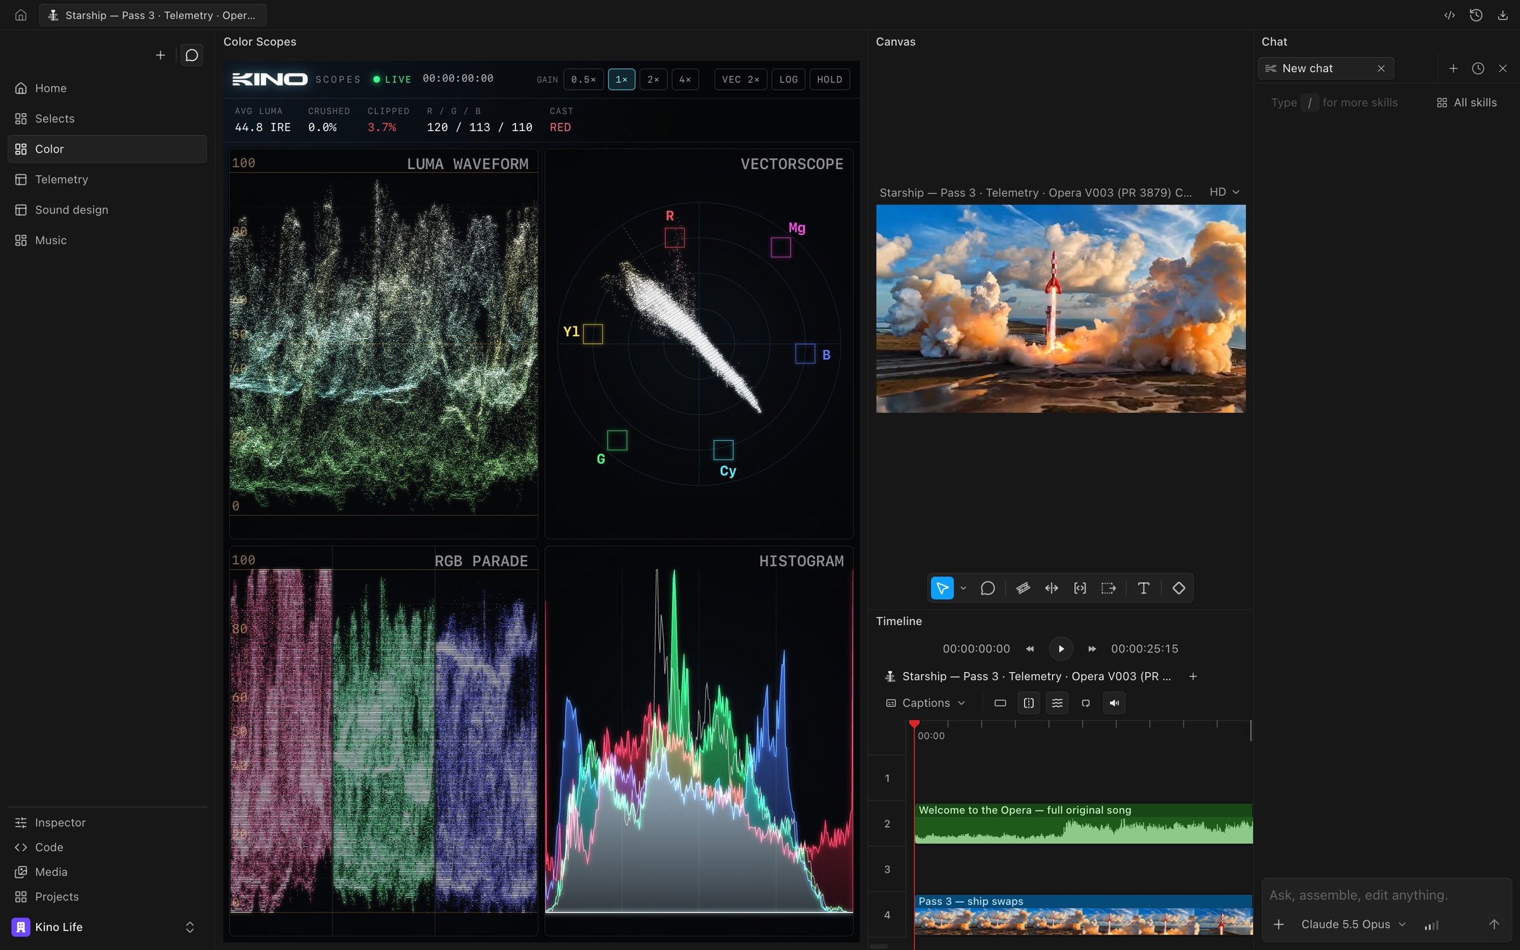Select the arrow pointer tool in canvas toolbar
The image size is (1520, 950).
[x=942, y=588]
